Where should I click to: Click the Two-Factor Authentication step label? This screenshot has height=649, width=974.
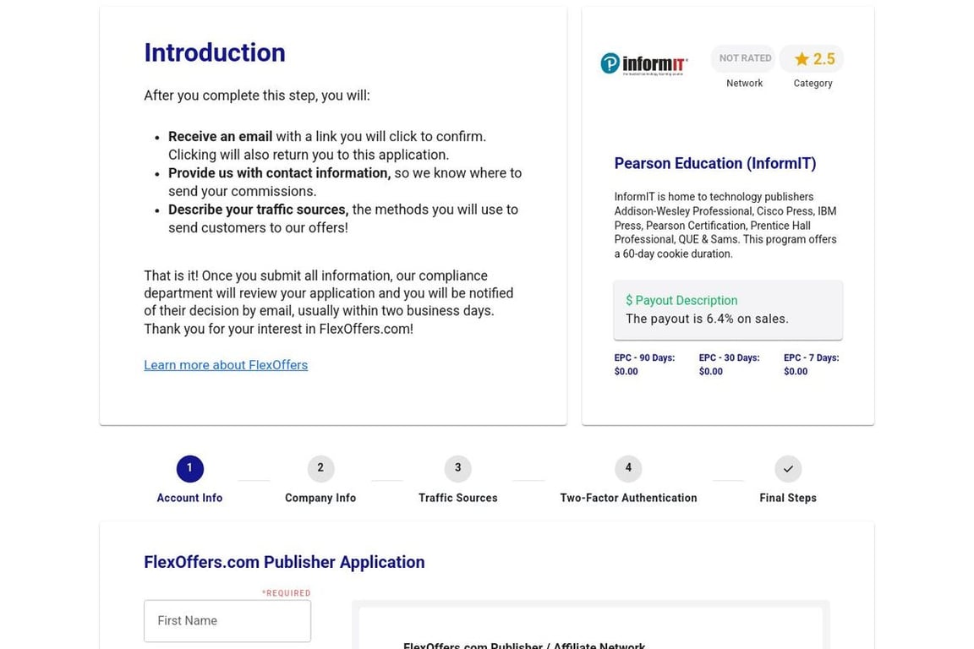628,498
